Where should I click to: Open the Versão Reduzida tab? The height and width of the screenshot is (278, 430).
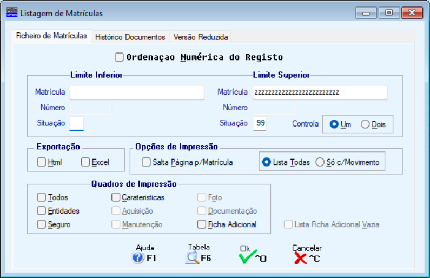pyautogui.click(x=201, y=37)
